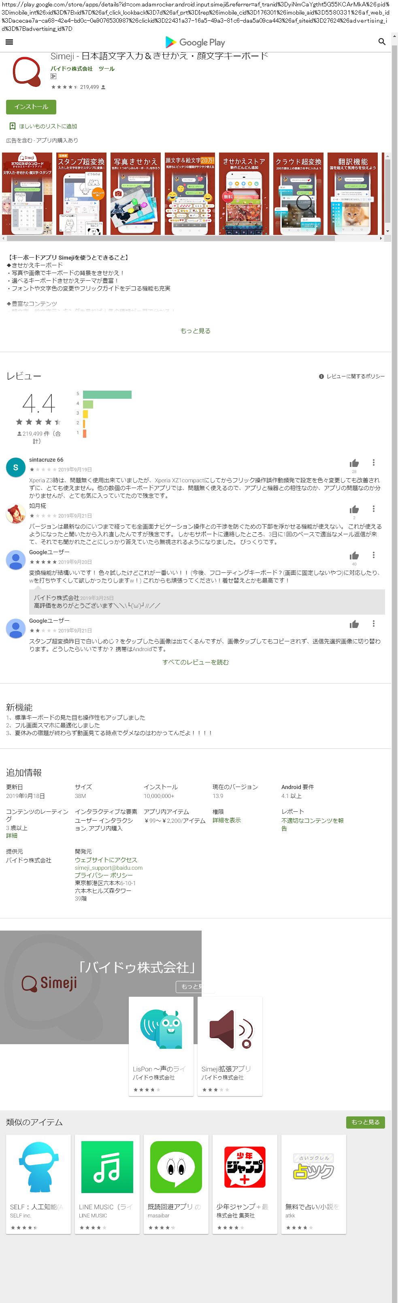
Task: Click 10,000,000+ install count
Action: pyautogui.click(x=159, y=796)
